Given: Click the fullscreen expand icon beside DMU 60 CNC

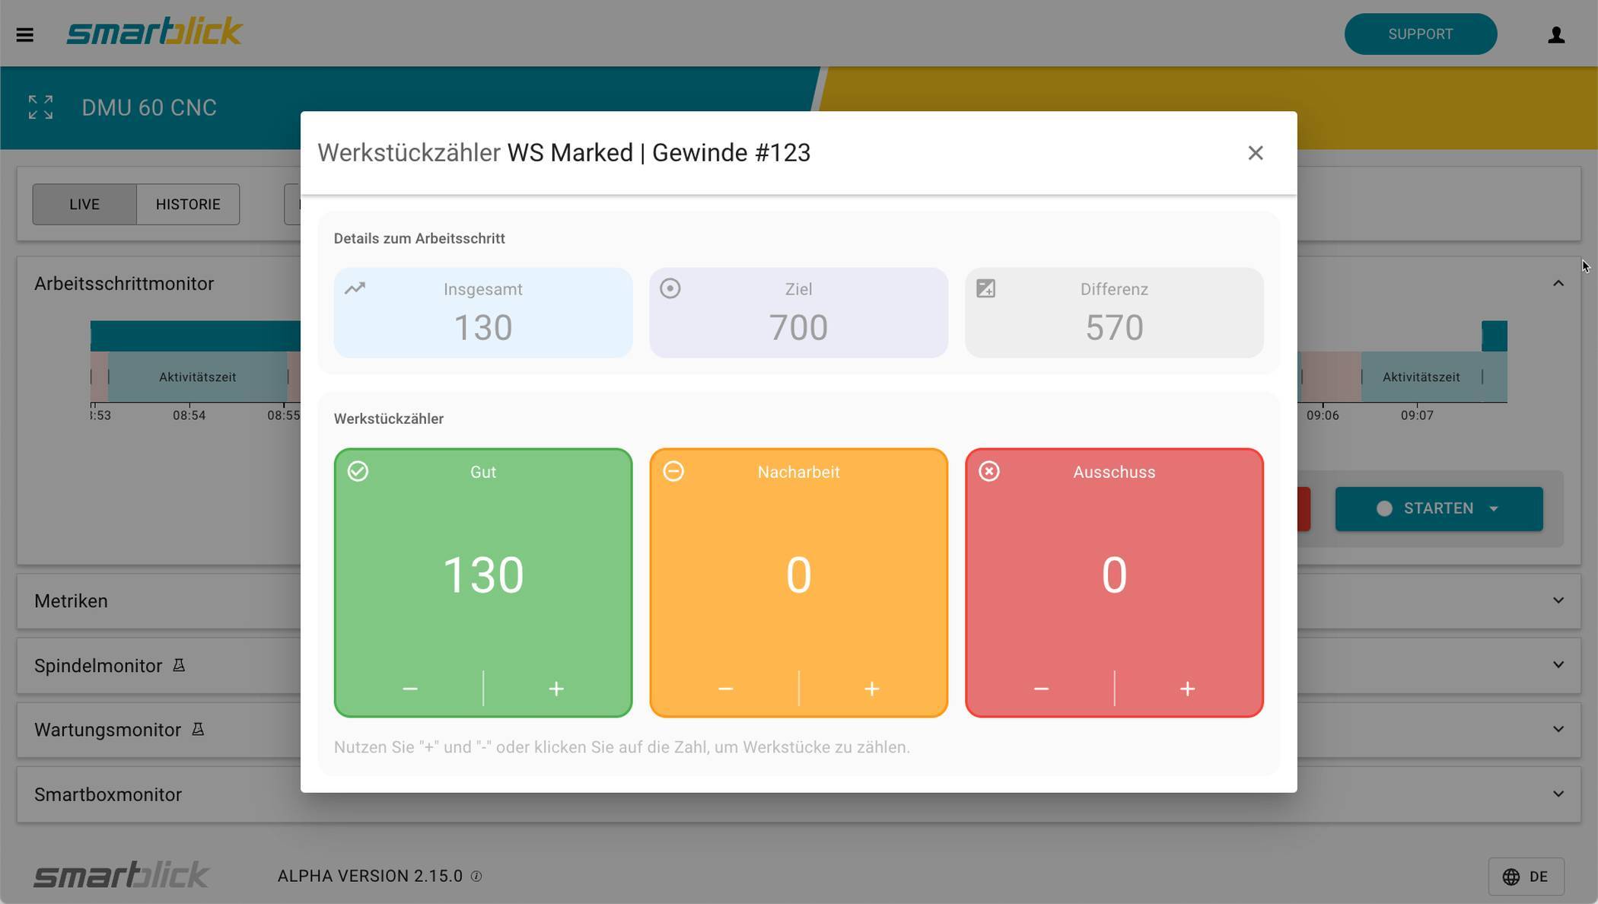Looking at the screenshot, I should pyautogui.click(x=40, y=107).
